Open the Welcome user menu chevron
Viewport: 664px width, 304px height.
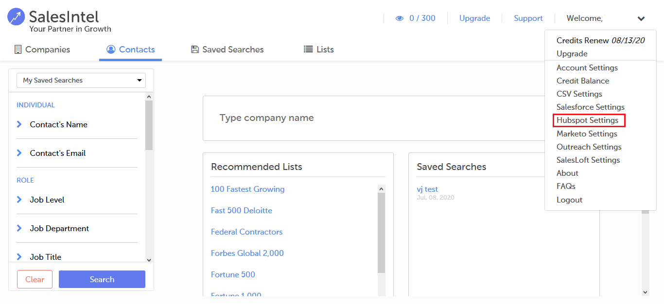point(641,19)
